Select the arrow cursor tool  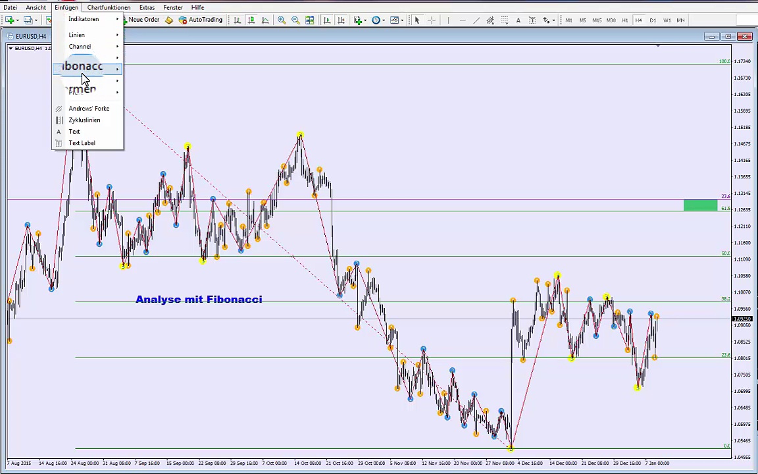417,20
